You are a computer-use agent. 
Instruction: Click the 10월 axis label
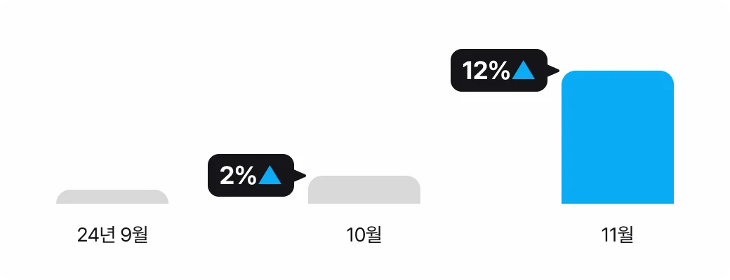click(x=364, y=235)
